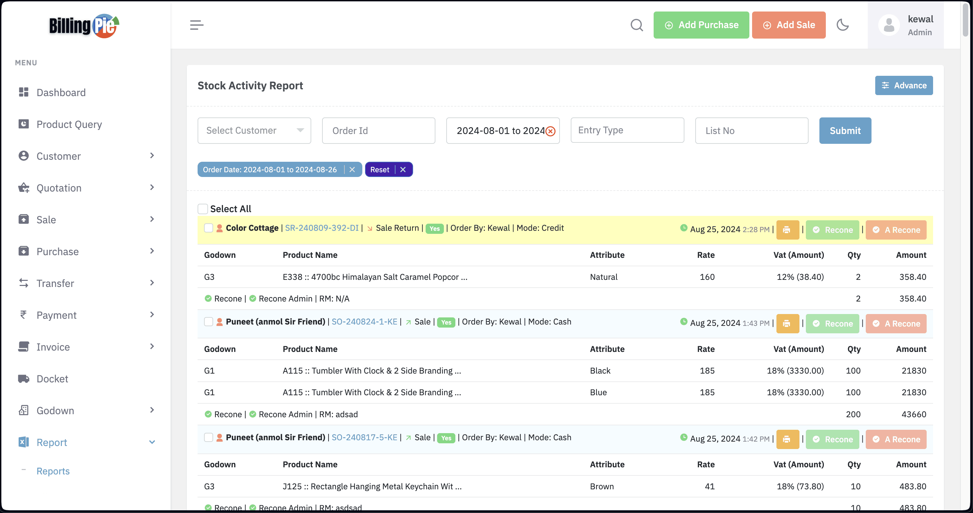Click the Purchase box icon in sidebar

[x=23, y=251]
